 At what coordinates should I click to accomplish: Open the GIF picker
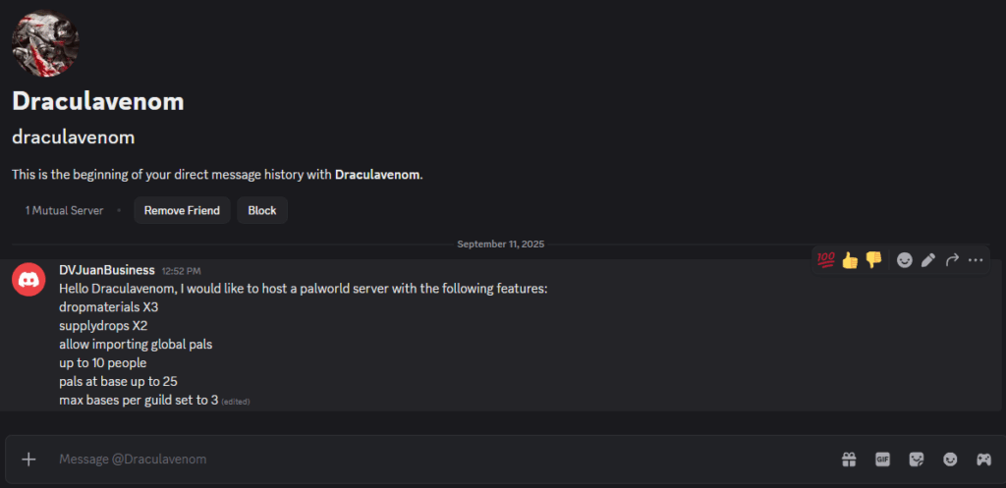point(883,460)
